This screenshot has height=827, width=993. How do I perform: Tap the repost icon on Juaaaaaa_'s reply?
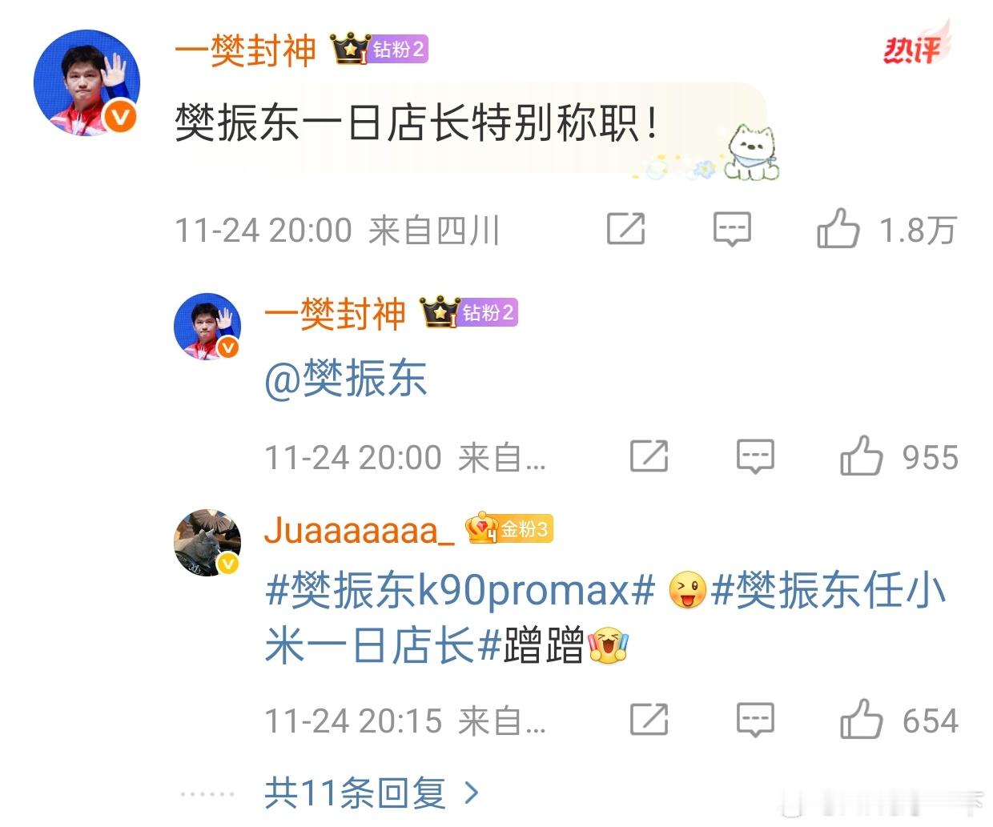click(x=649, y=720)
